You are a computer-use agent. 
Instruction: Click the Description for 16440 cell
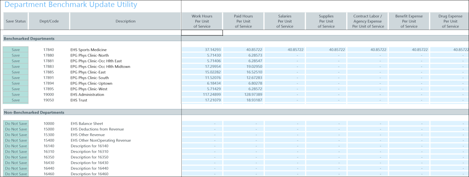click(x=89, y=169)
